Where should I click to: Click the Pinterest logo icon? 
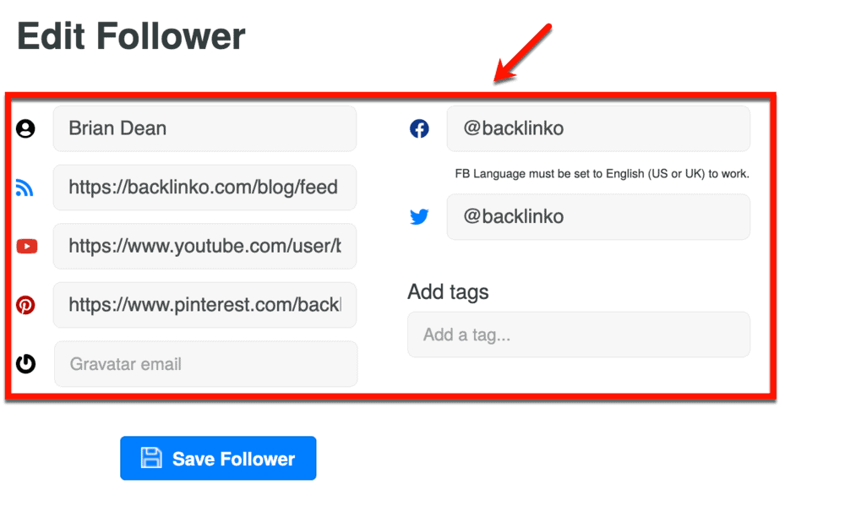pos(26,305)
